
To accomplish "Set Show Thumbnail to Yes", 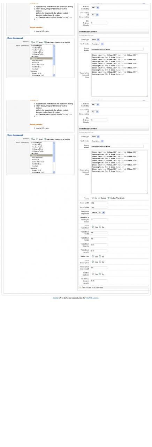I will 93,227.
